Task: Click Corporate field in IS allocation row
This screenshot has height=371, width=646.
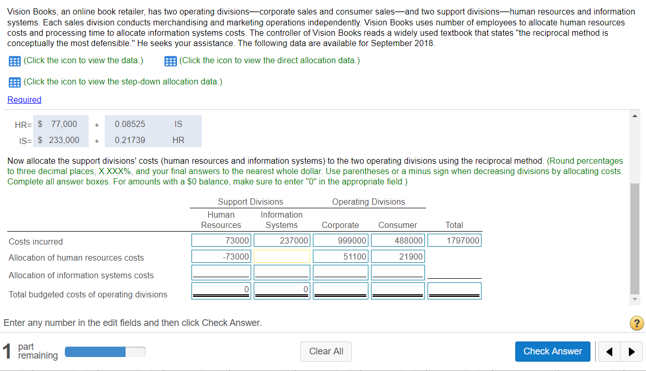Action: (341, 273)
